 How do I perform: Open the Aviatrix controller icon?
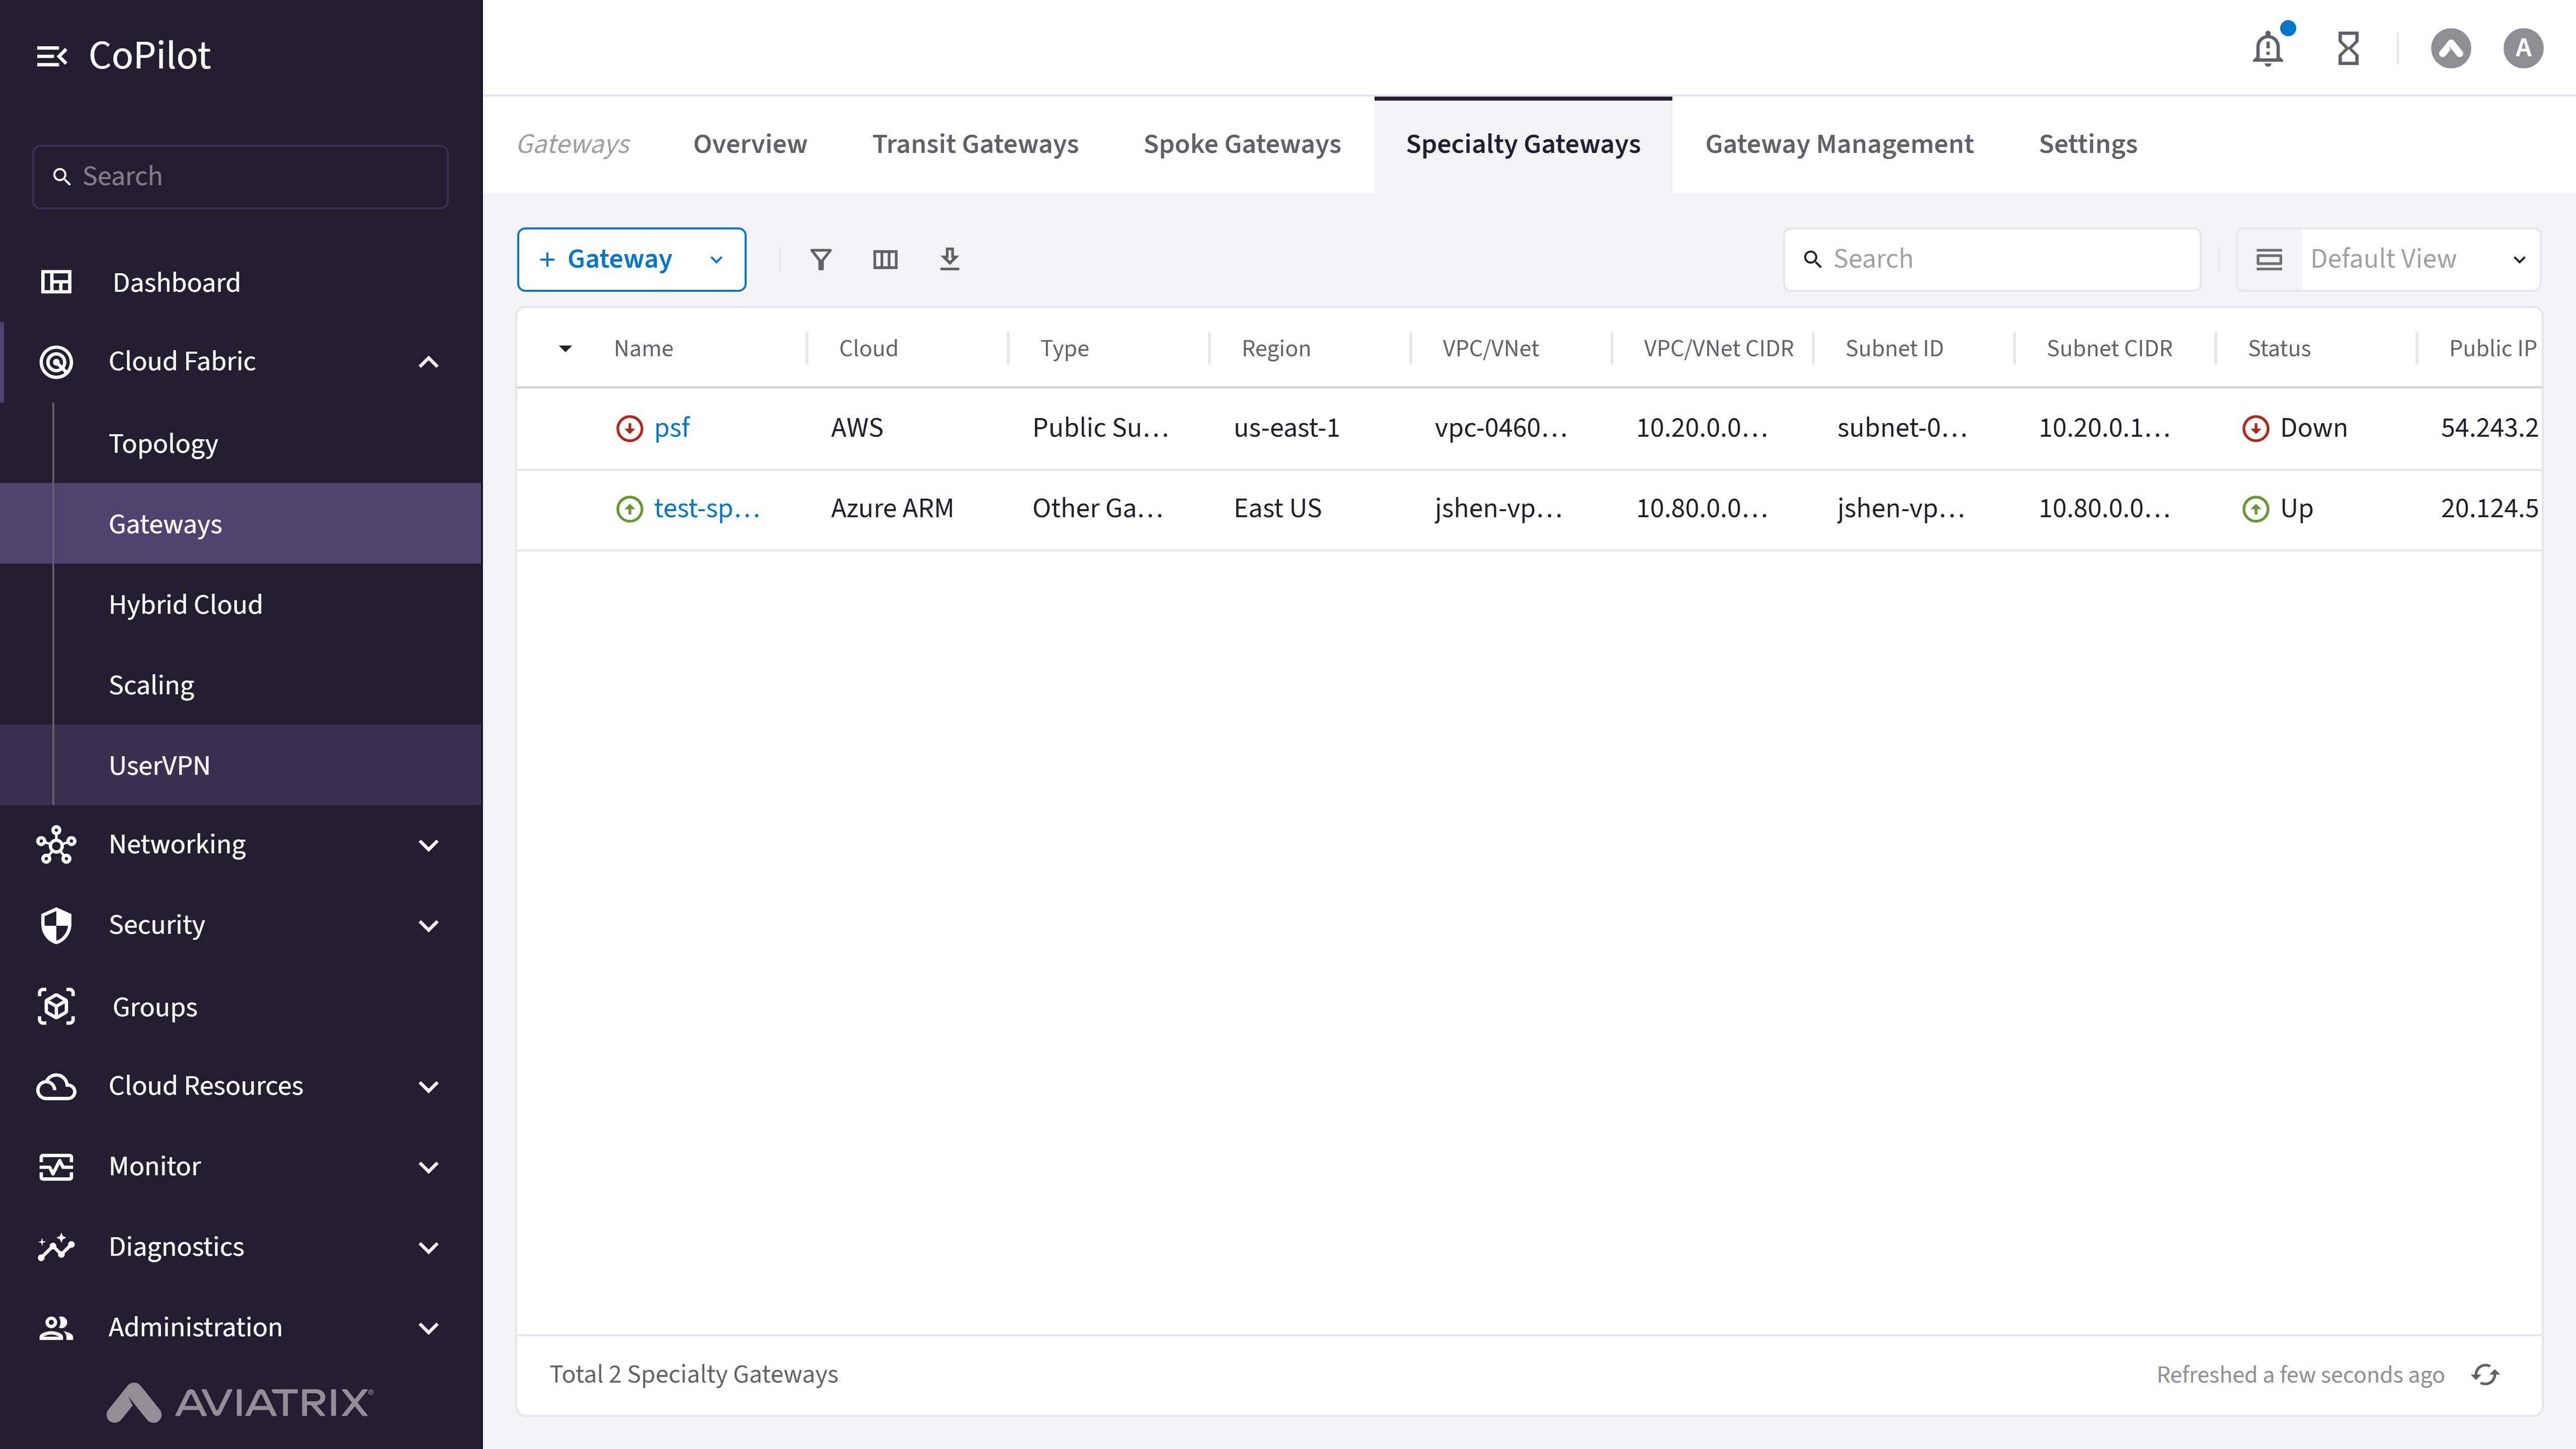[x=2451, y=48]
